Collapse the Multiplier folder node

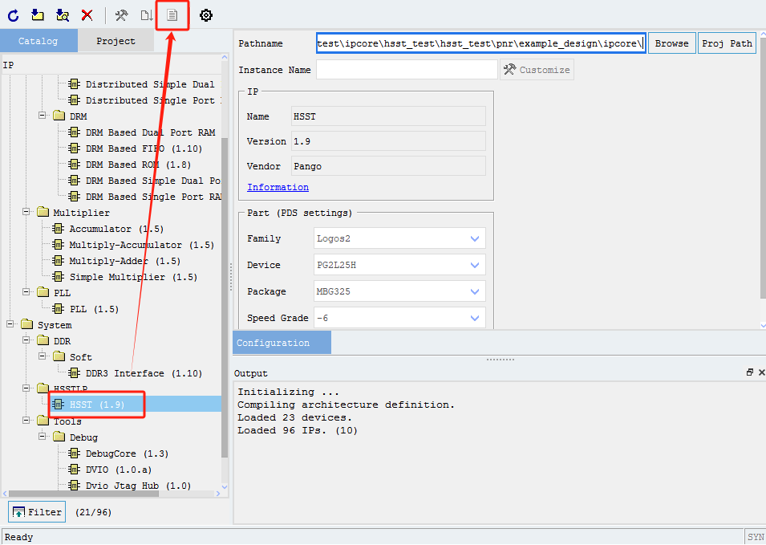tap(26, 212)
